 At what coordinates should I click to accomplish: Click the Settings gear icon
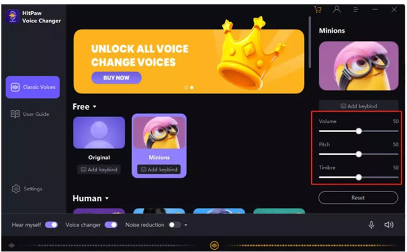tap(16, 189)
